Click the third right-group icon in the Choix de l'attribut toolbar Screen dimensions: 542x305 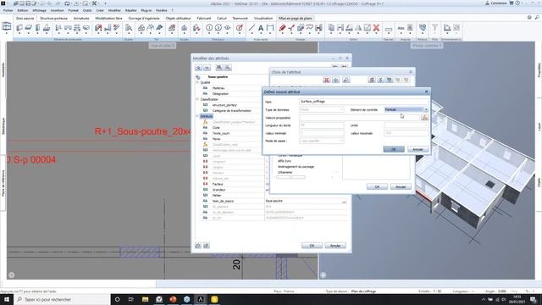[x=390, y=80]
